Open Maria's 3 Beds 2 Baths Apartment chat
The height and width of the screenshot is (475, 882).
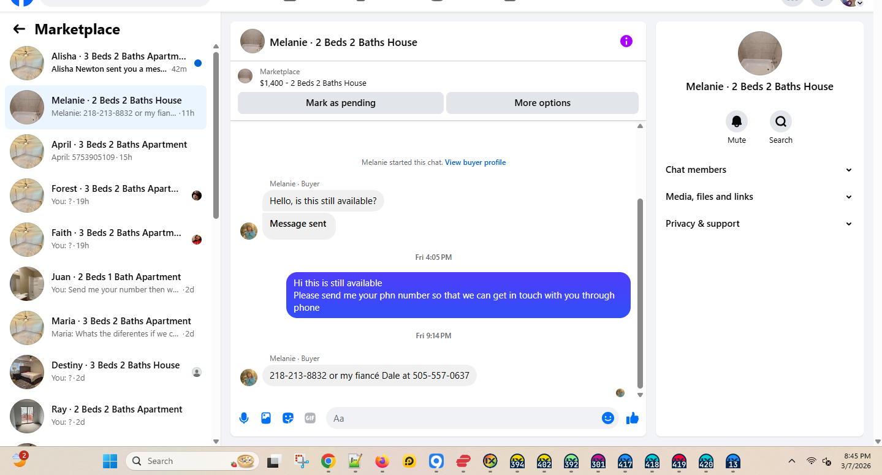tap(106, 328)
